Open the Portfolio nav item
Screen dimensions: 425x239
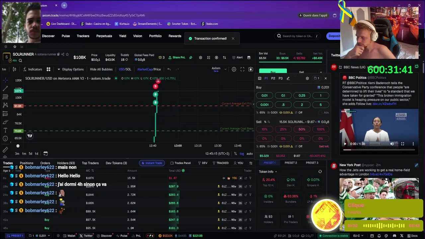tap(155, 36)
